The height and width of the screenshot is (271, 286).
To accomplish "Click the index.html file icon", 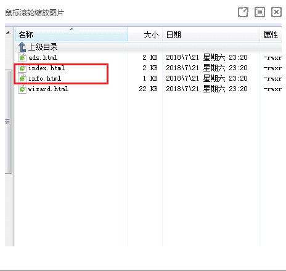I will (x=22, y=68).
